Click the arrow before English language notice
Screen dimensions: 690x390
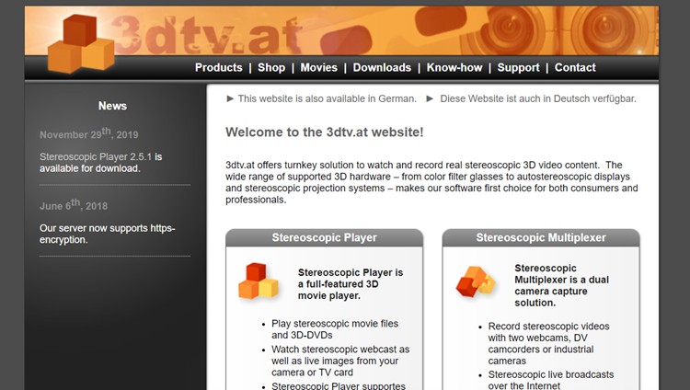point(230,98)
